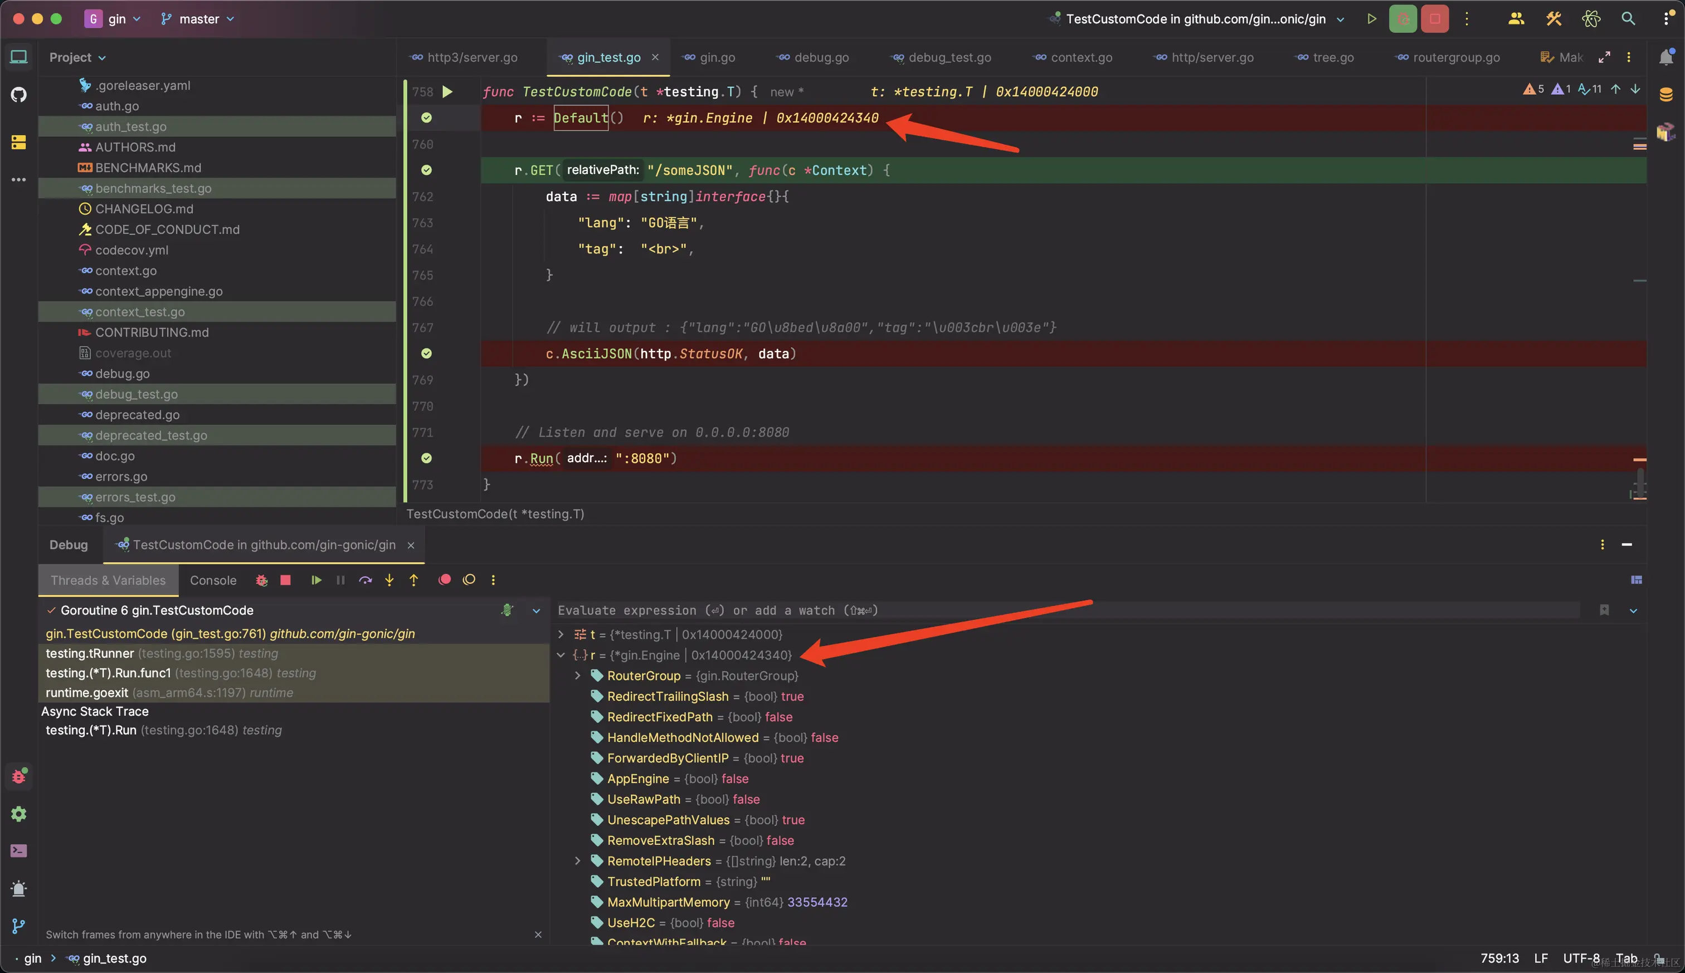Screen dimensions: 1685x973
Task: Open the Terminal tool window icon
Action: point(19,852)
